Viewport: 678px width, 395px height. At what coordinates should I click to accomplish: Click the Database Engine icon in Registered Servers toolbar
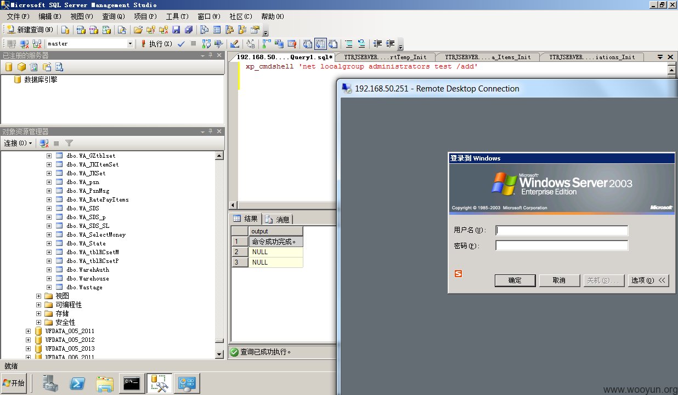pyautogui.click(x=9, y=67)
